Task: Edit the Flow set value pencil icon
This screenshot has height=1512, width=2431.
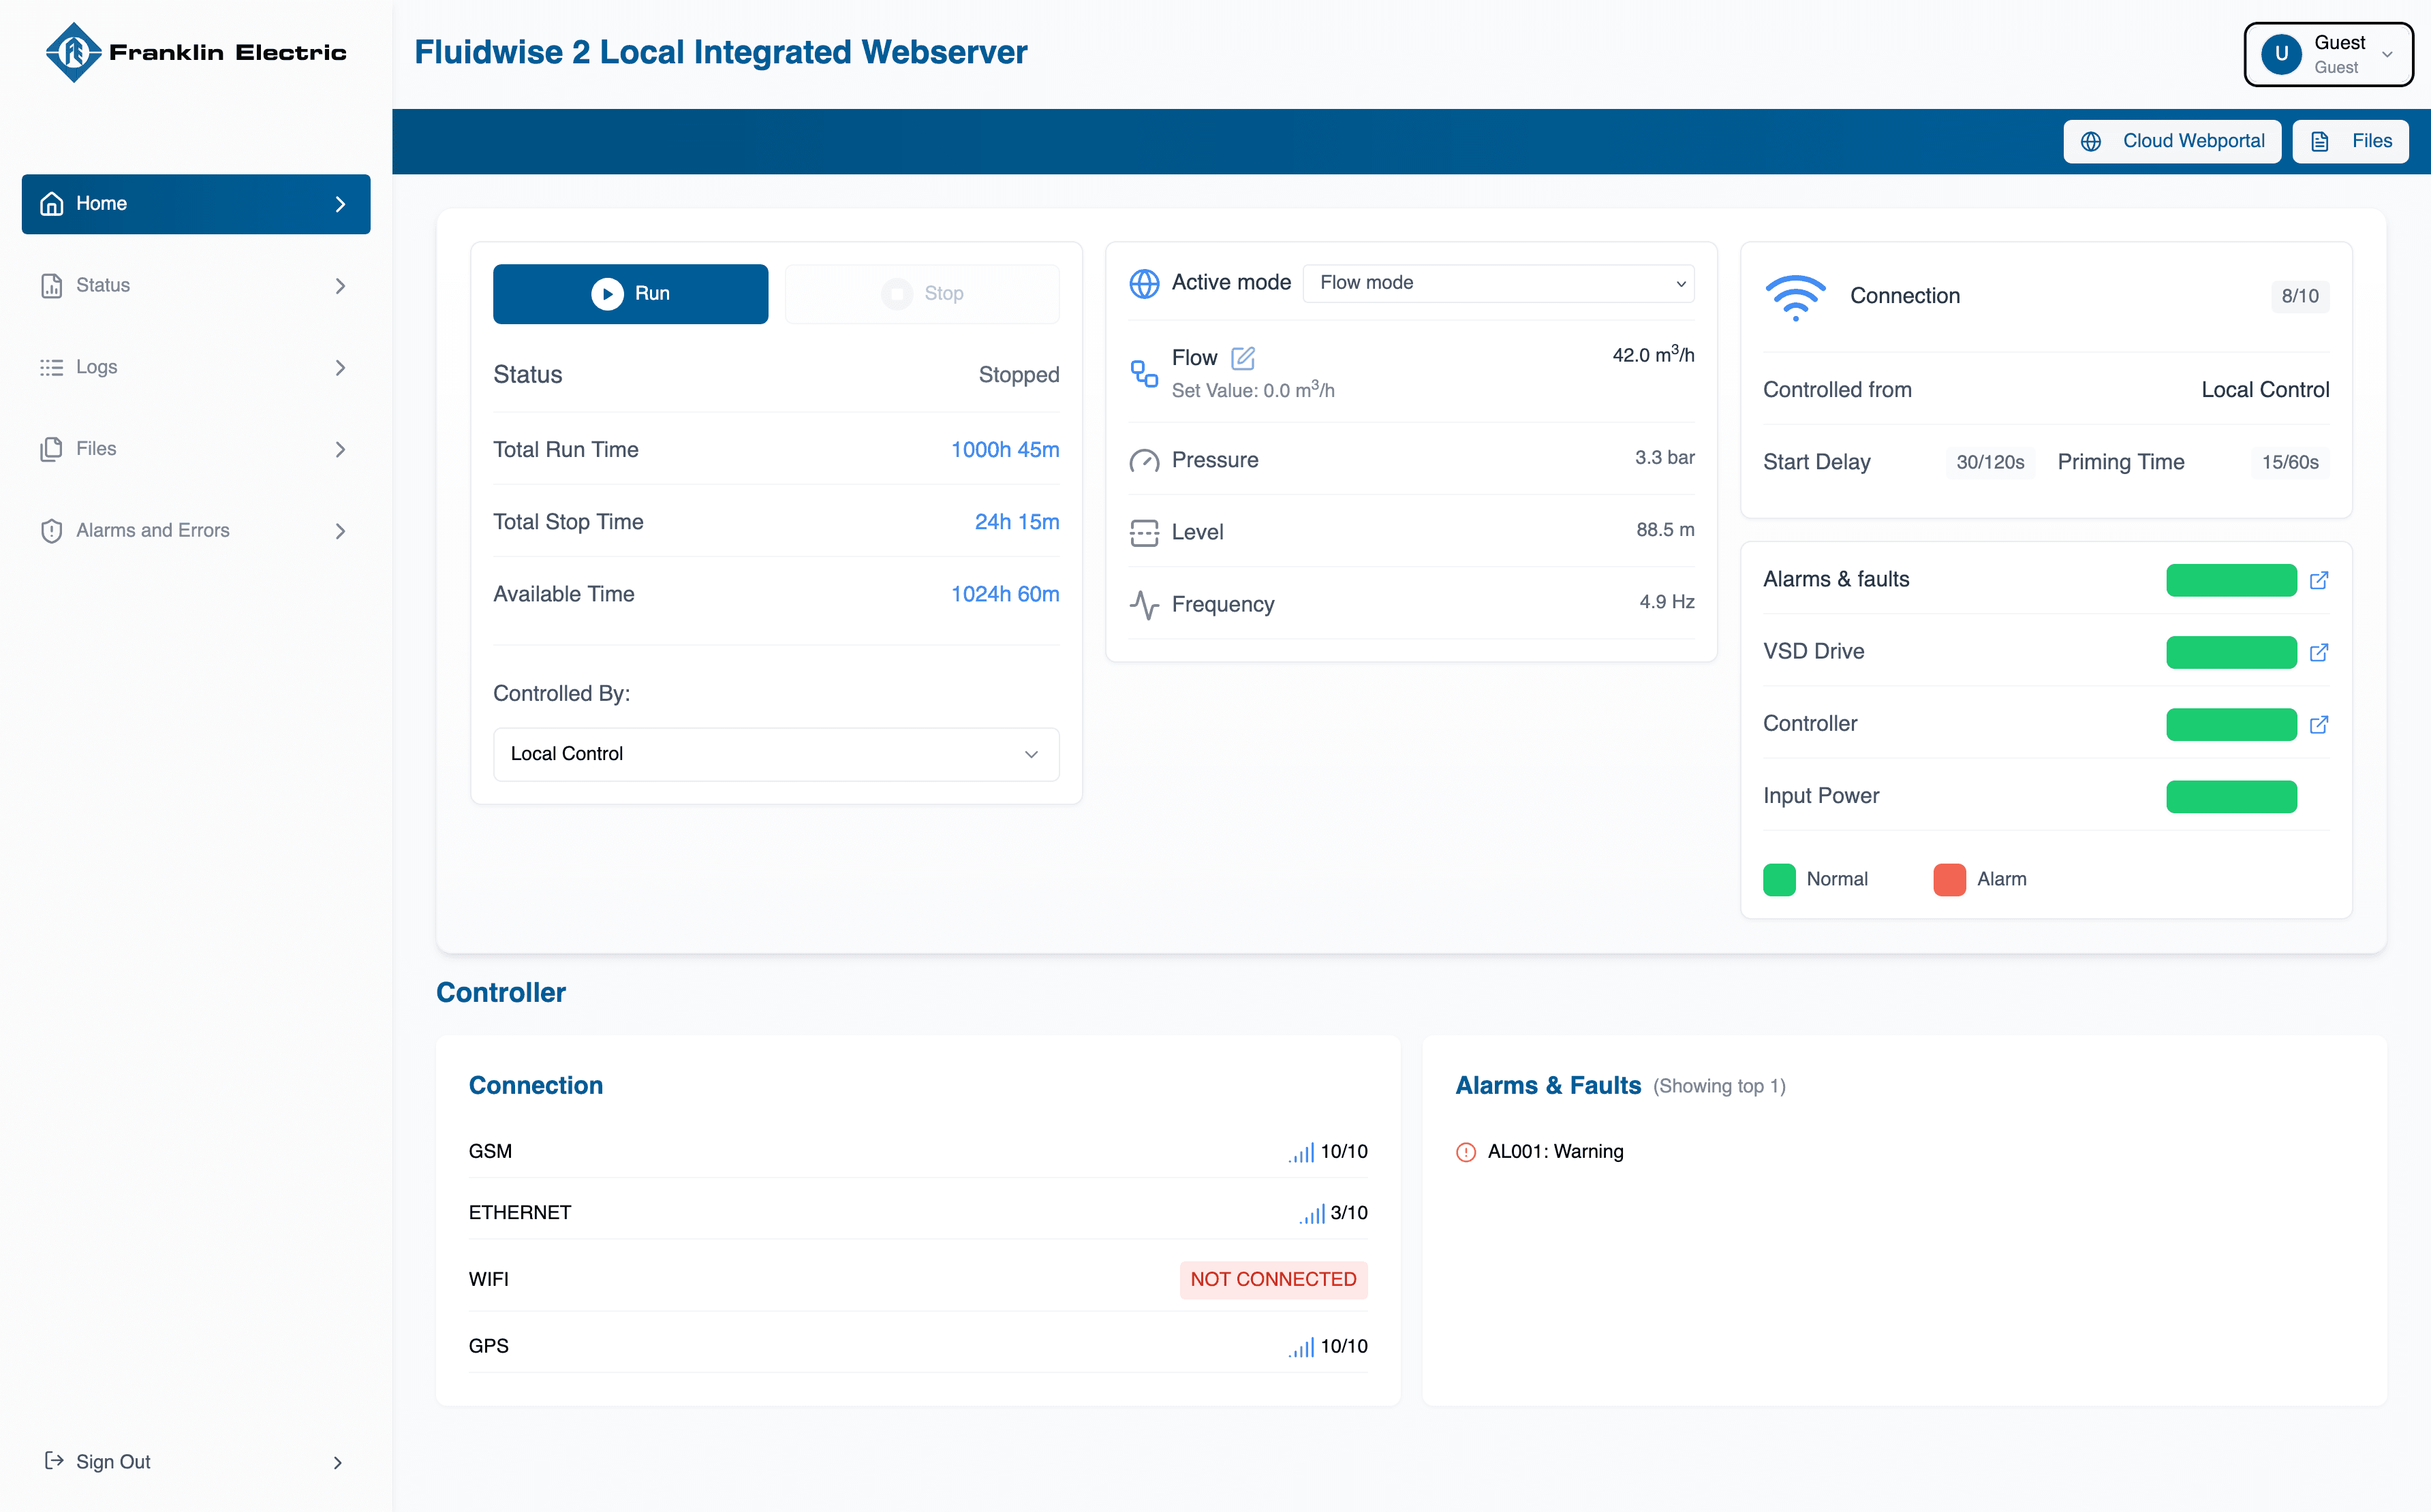Action: pos(1243,358)
